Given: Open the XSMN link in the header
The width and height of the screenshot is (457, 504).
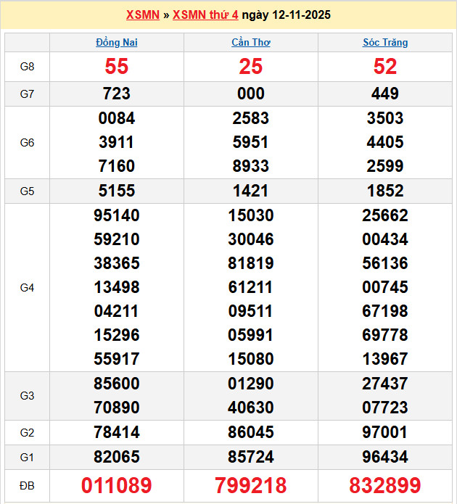Looking at the screenshot, I should (x=142, y=15).
